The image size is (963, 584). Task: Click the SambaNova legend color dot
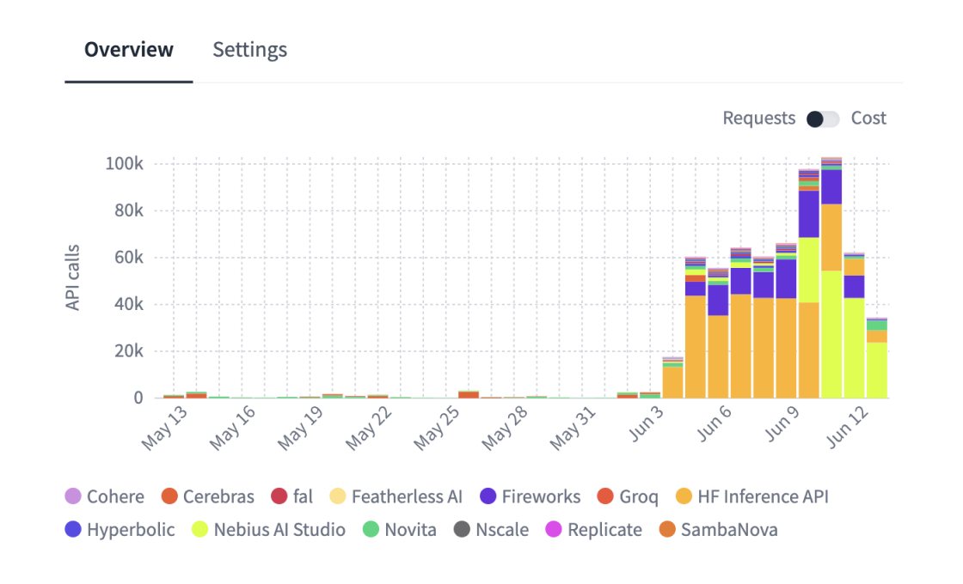click(666, 530)
